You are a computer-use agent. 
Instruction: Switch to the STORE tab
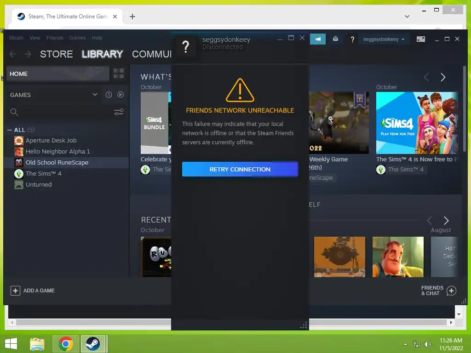tap(57, 54)
